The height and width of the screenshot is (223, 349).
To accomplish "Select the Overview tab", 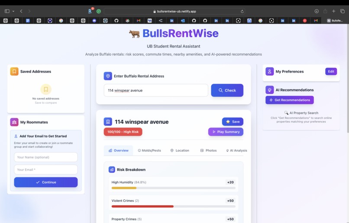I will tap(118, 150).
